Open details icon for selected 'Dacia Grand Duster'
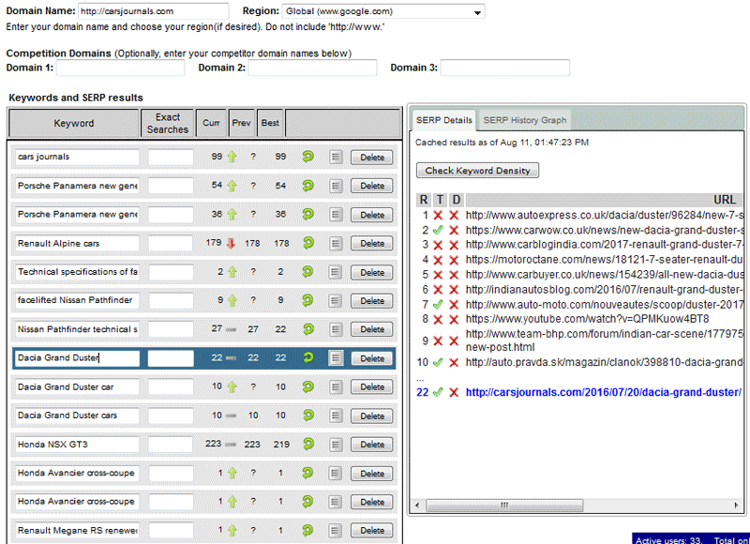The width and height of the screenshot is (750, 544). tap(336, 358)
